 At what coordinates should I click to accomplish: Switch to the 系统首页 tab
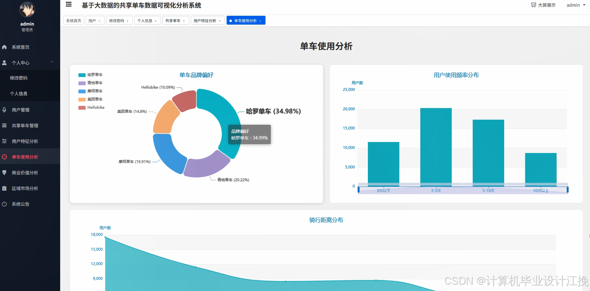click(x=74, y=21)
